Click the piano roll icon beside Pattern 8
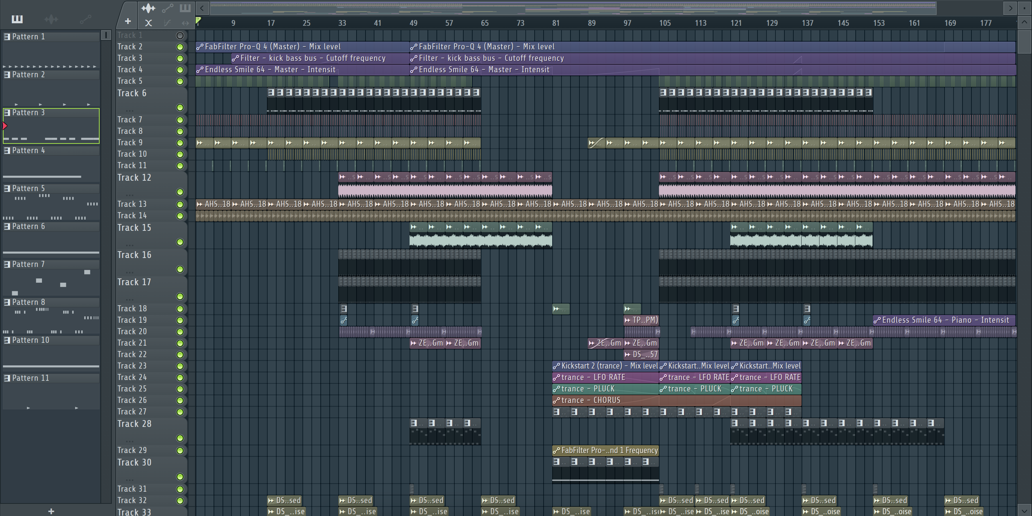The image size is (1032, 516). point(7,302)
